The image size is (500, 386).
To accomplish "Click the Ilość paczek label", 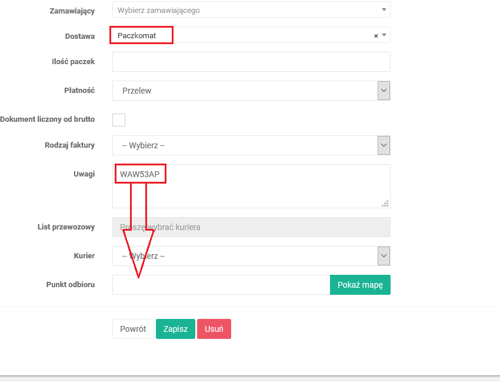I will click(x=74, y=61).
